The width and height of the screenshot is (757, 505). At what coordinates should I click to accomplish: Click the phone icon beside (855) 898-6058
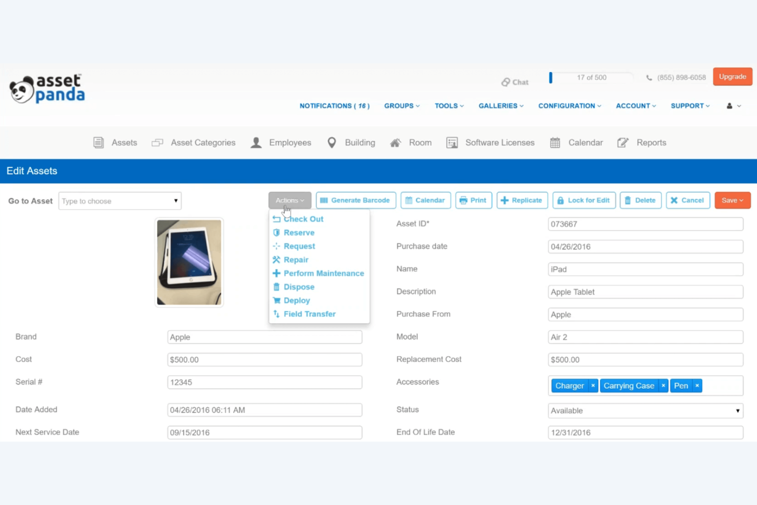click(649, 78)
